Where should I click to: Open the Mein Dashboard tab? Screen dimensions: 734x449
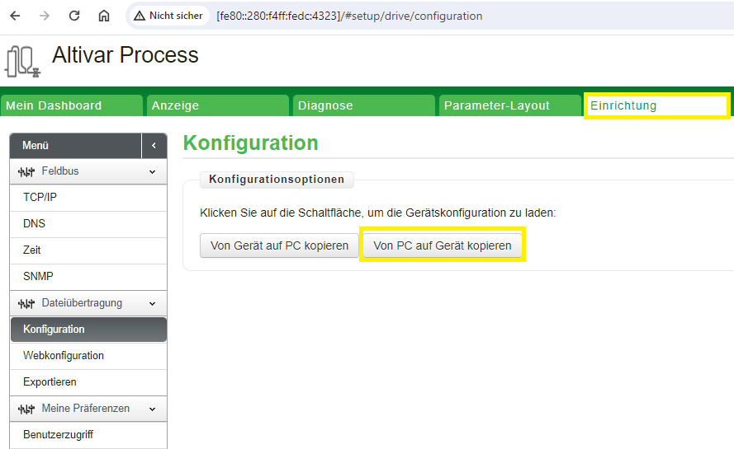[x=72, y=105]
